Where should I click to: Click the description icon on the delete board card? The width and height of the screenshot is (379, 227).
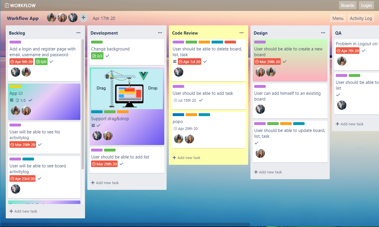click(x=175, y=61)
